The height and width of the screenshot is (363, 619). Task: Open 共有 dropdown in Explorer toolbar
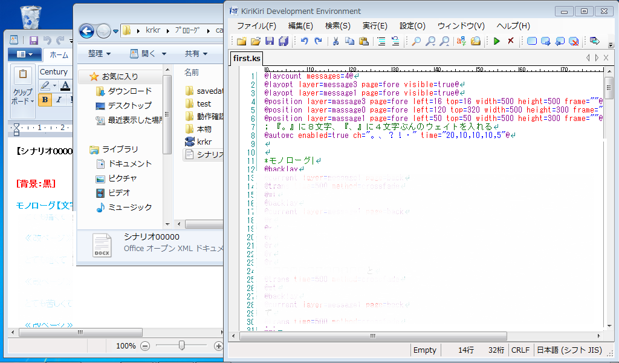point(196,53)
